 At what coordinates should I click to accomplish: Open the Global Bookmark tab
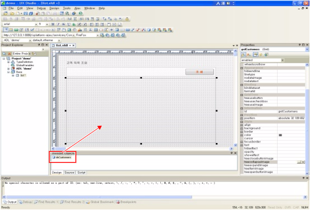(100, 202)
